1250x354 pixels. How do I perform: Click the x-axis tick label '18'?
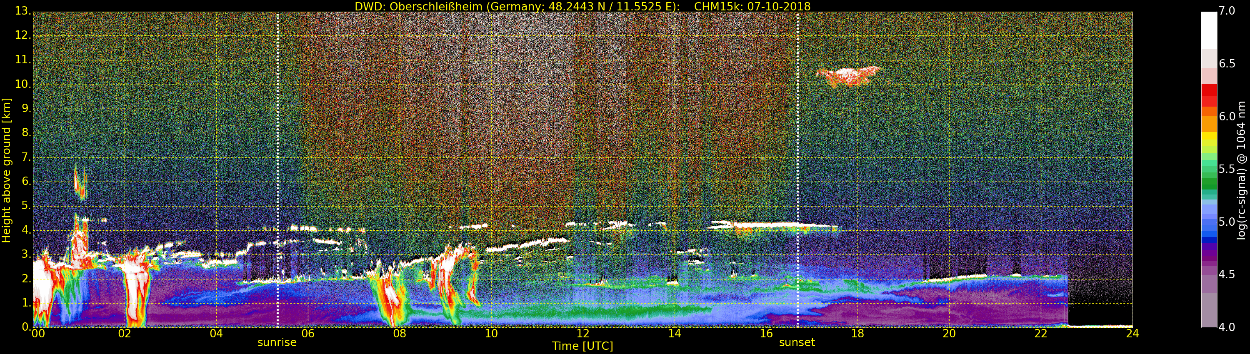coord(858,333)
